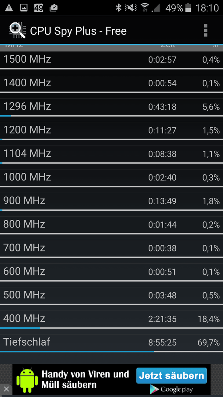The height and width of the screenshot is (397, 223).
Task: Tap the Bluetooth status icon
Action: coord(118,8)
